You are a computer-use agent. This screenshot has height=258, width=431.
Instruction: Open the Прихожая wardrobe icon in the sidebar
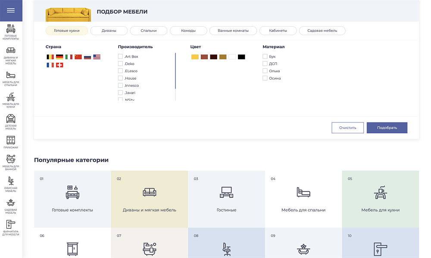click(11, 140)
